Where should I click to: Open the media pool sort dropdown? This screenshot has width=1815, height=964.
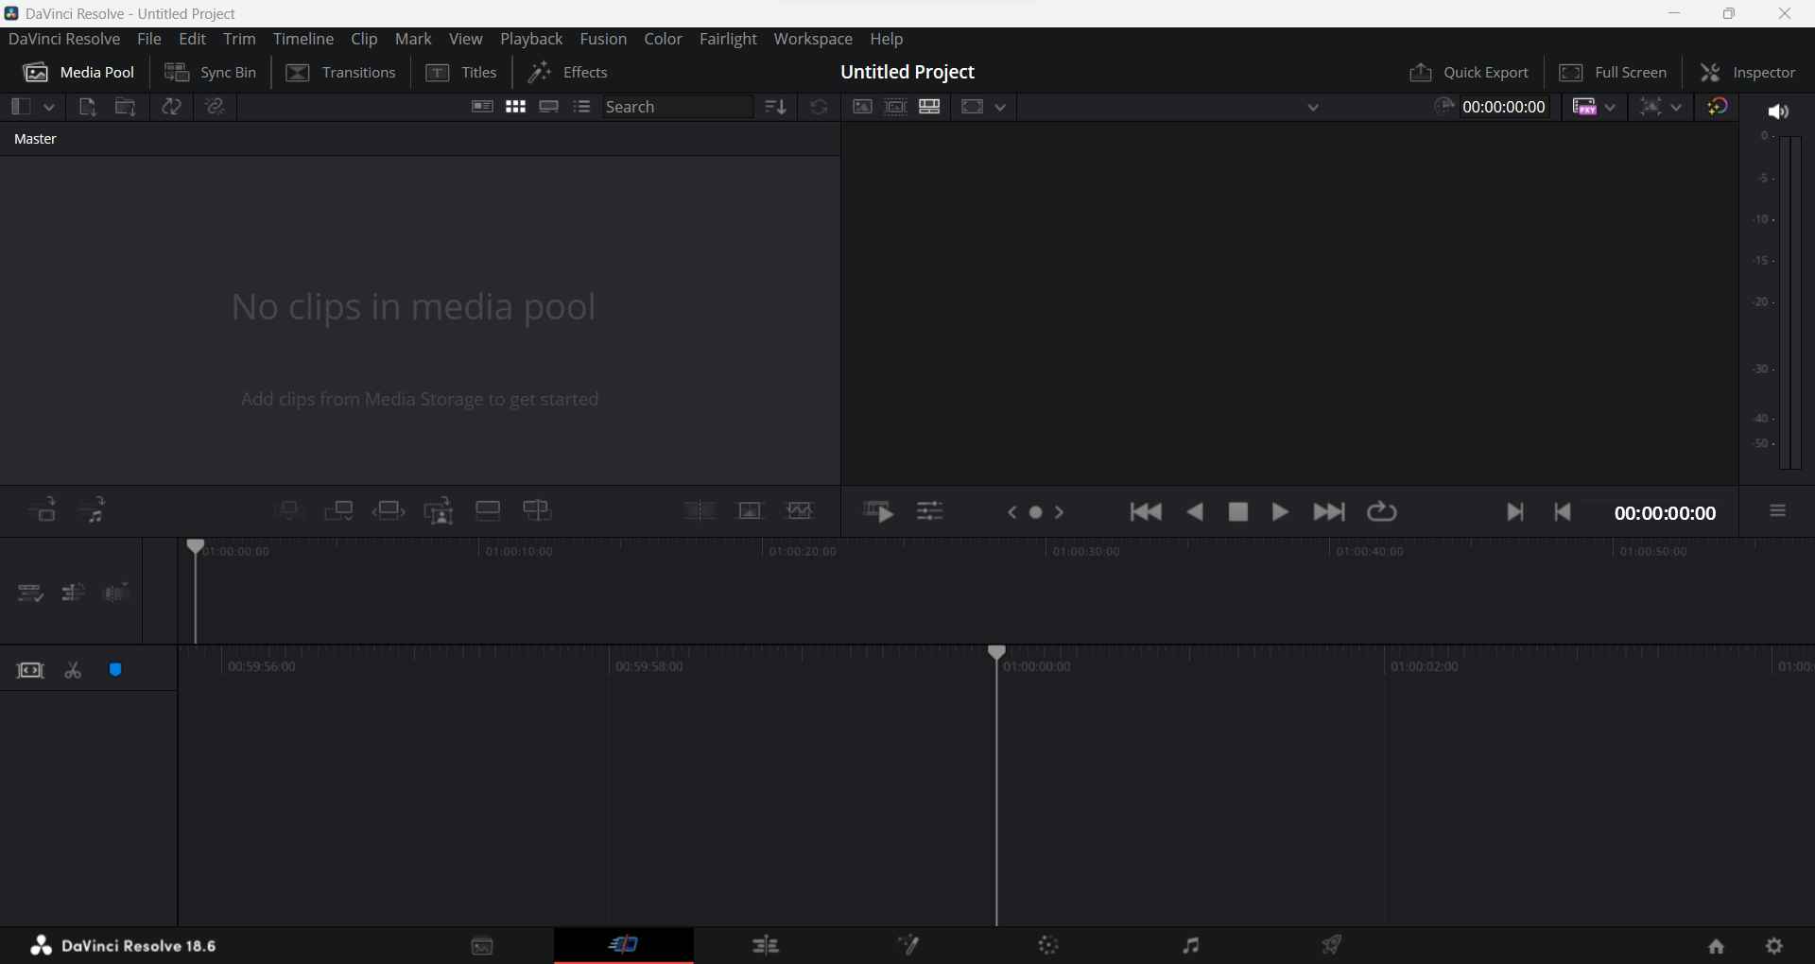click(775, 107)
